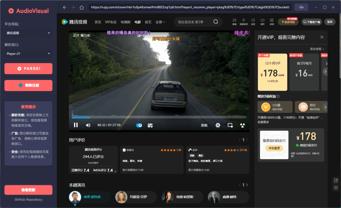
Task: Open the danmaku settings icon in player bar
Action: [x=150, y=125]
